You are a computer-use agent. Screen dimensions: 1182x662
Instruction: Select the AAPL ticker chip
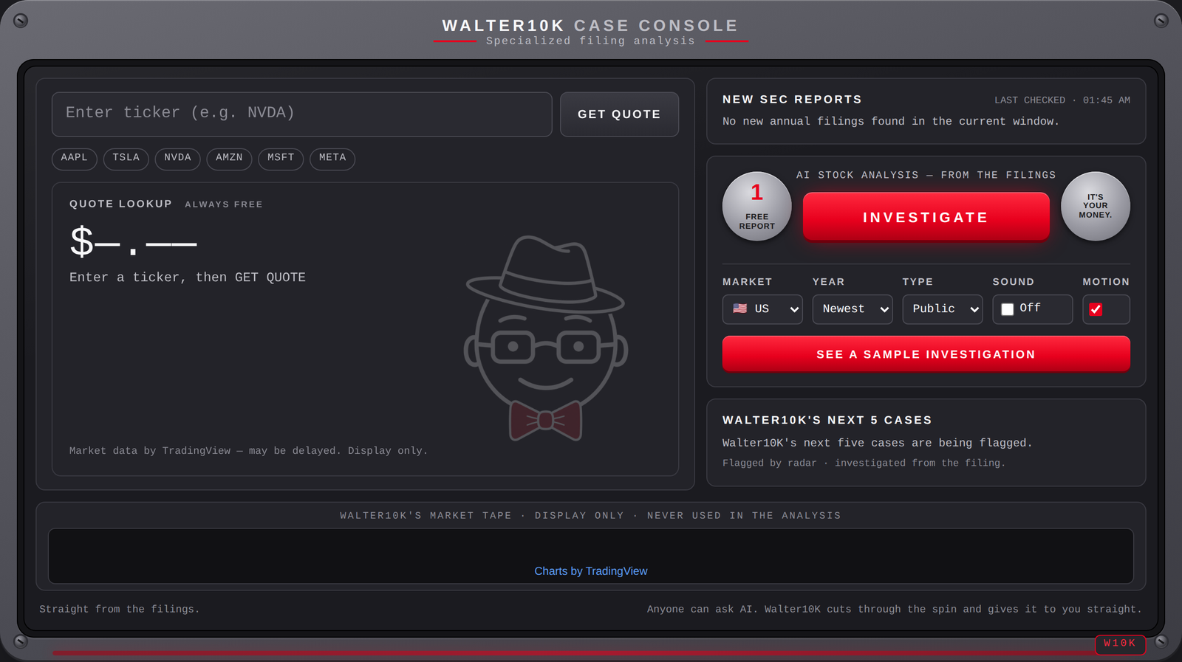75,158
